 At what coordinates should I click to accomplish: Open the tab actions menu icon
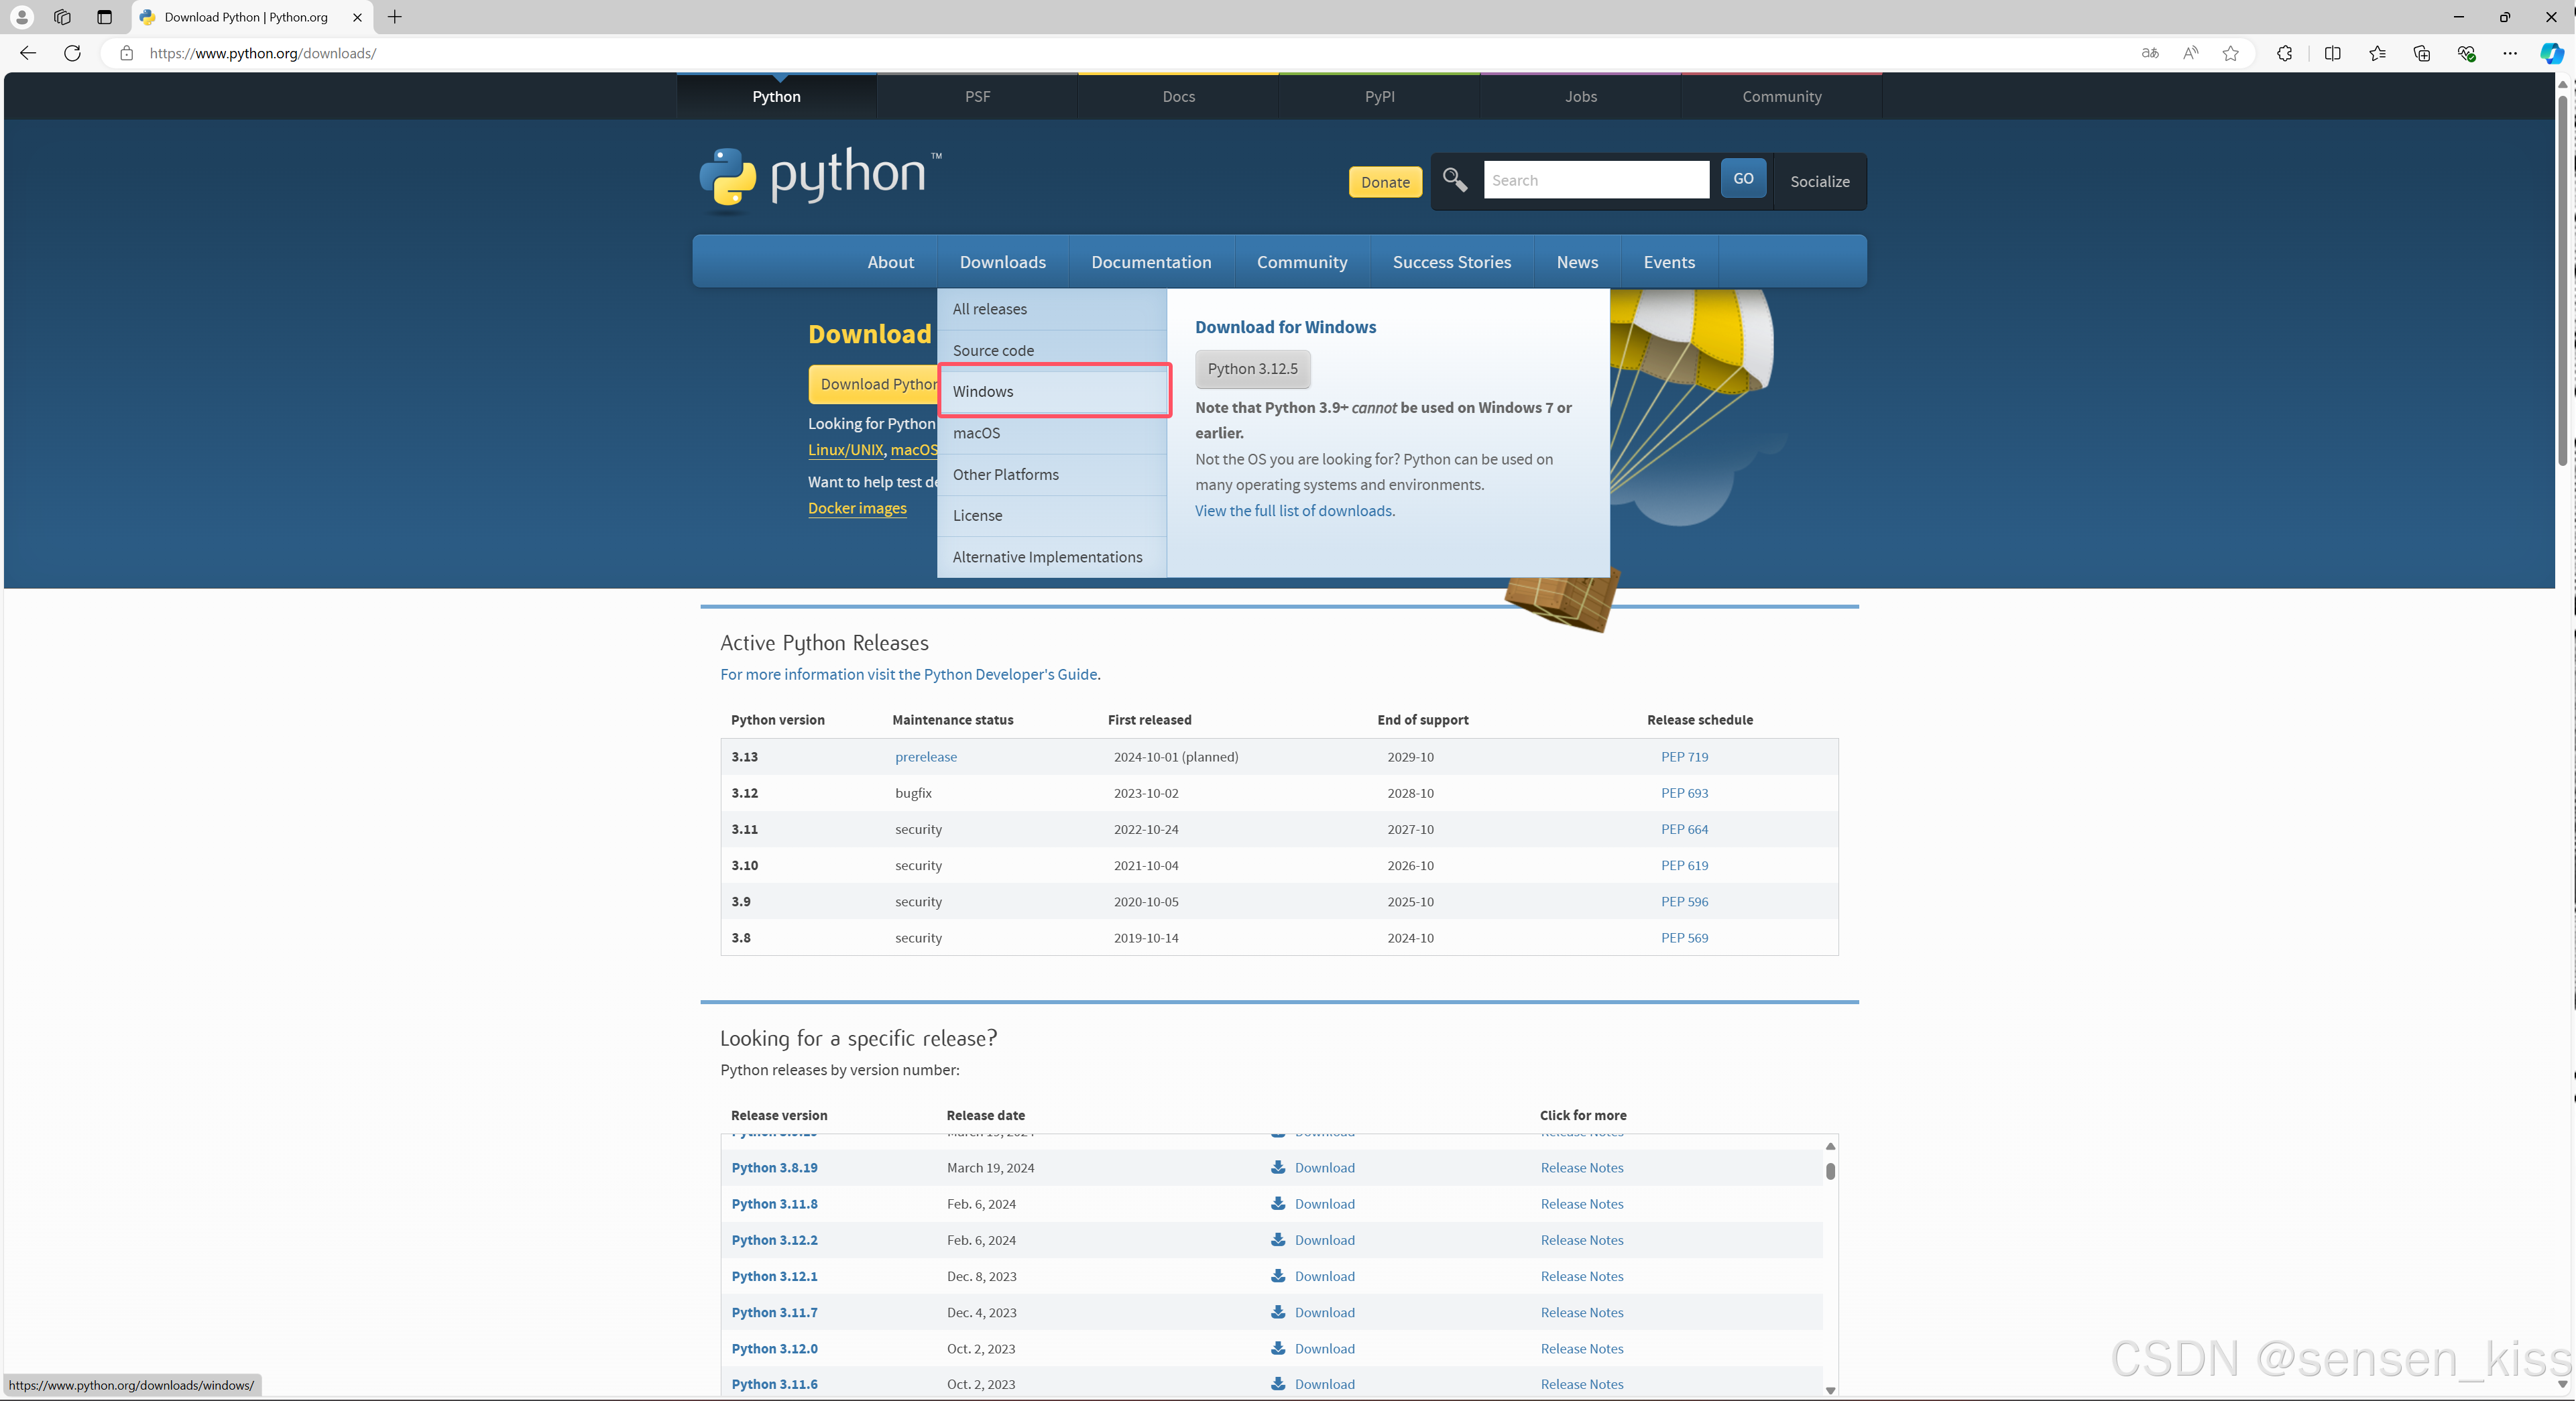104,17
